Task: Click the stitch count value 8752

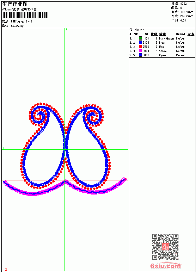Action: coord(183,4)
